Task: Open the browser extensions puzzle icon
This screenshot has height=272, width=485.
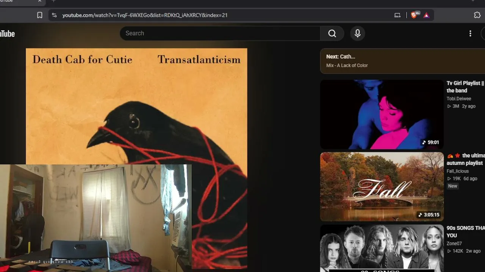Action: tap(477, 15)
